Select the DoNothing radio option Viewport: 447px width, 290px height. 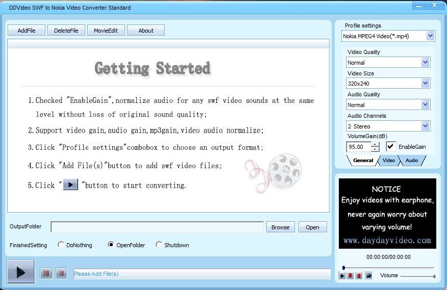click(x=61, y=245)
